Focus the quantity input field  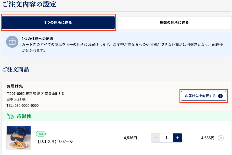click(166, 138)
